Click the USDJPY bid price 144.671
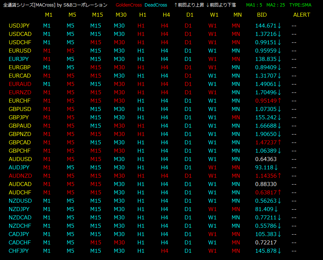Screen dimensions: 323x260 tap(266, 26)
